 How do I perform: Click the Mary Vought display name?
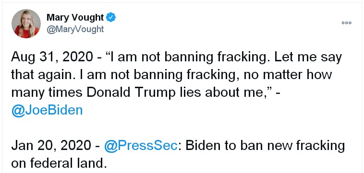click(75, 17)
